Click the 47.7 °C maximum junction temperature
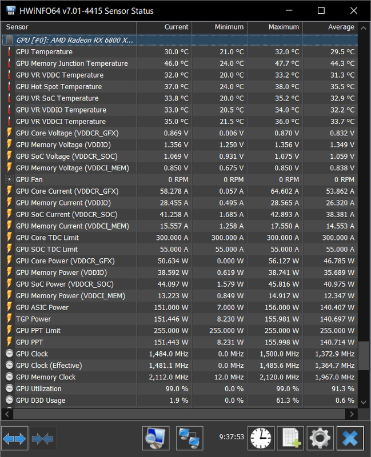Screen dimensions: 371x457 tap(287, 63)
